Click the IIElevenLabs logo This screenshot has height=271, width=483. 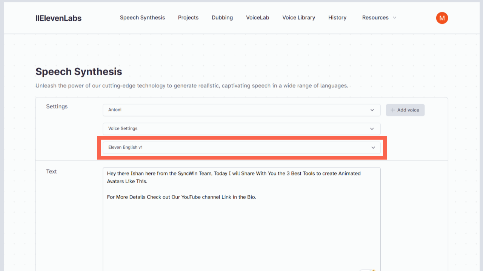click(x=58, y=18)
